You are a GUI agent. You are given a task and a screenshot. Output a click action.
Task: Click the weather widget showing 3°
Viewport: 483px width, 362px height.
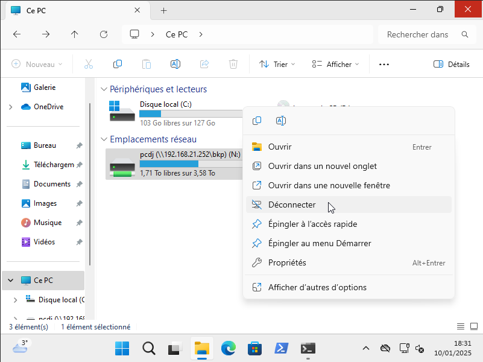tap(21, 346)
